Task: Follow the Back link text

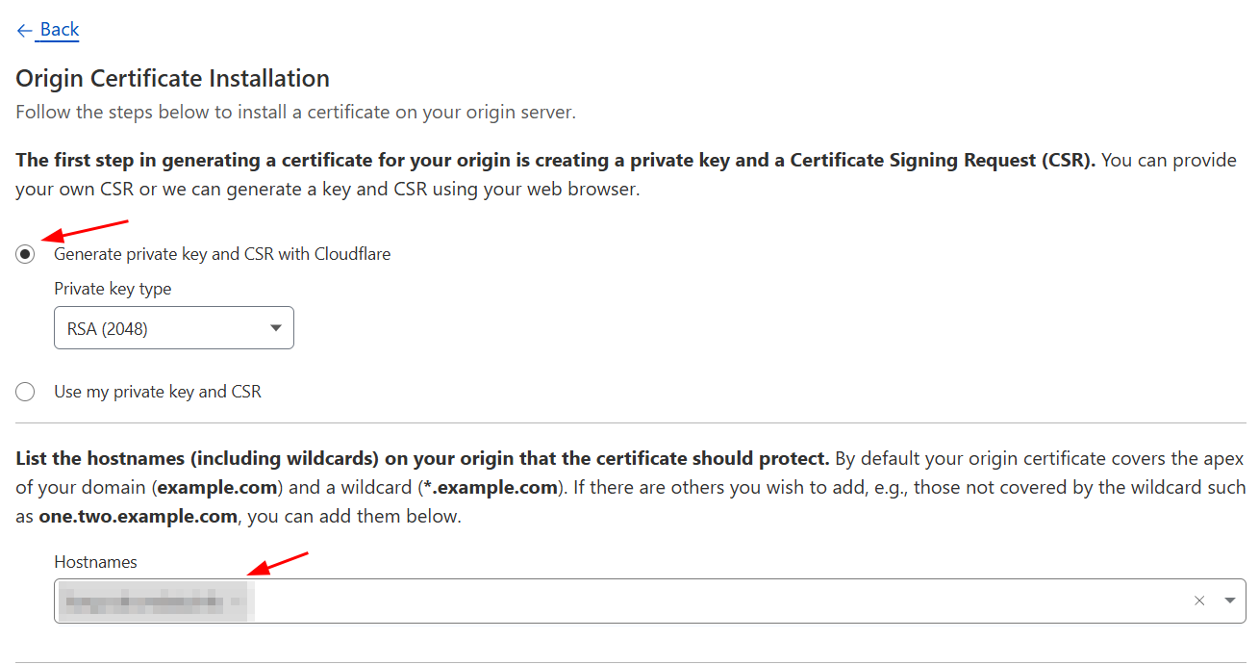Action: tap(60, 30)
